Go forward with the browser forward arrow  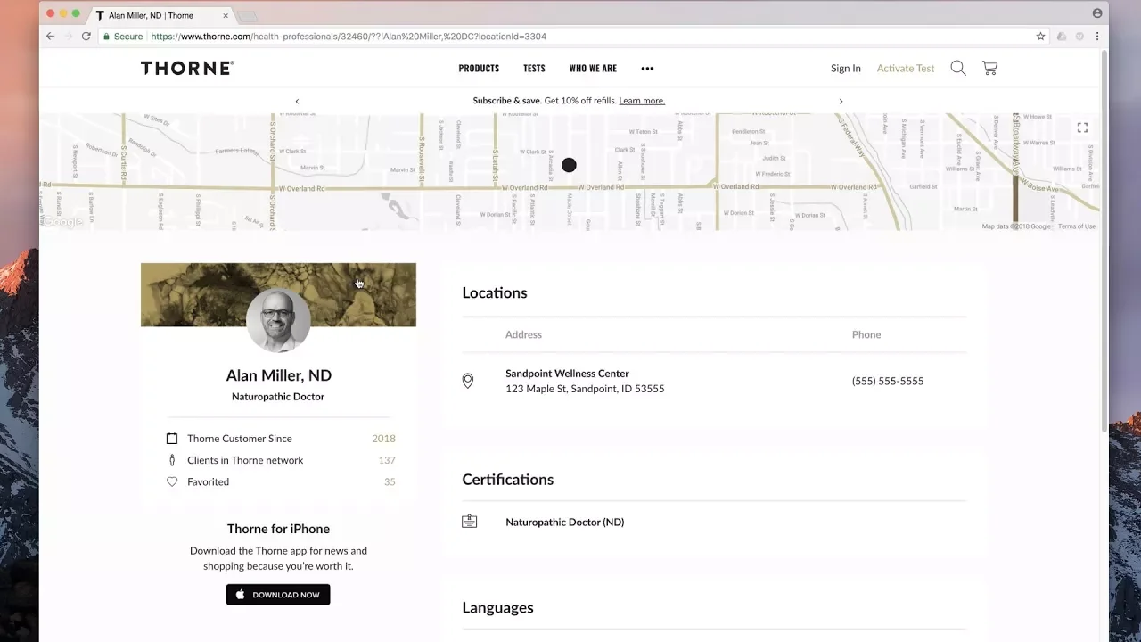click(x=68, y=37)
